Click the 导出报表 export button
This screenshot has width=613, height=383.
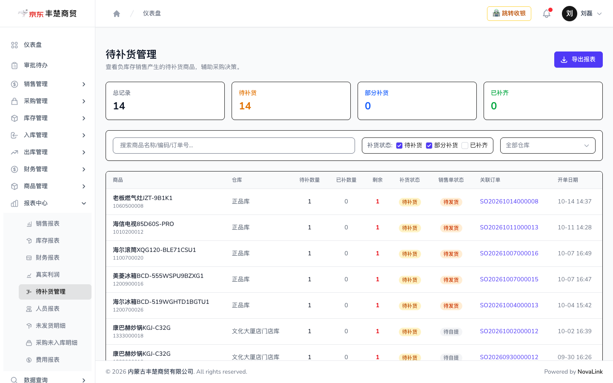pos(579,60)
